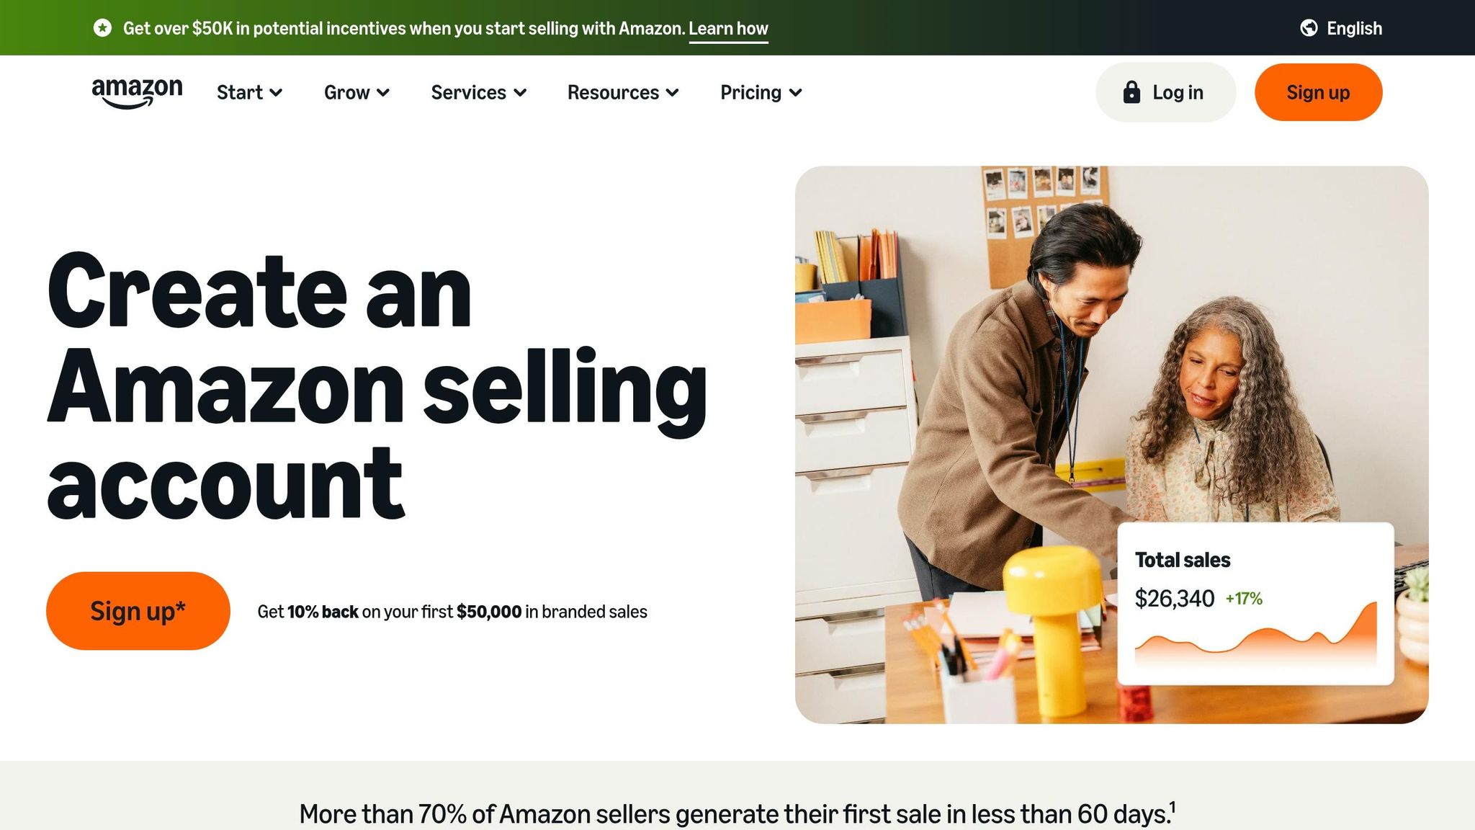Select the Grow menu item

347,92
